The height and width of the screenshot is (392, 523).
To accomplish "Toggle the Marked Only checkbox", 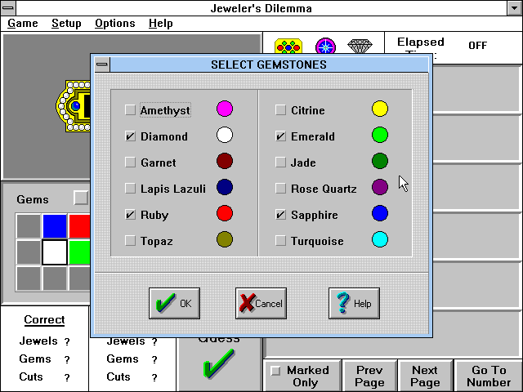I will (275, 371).
